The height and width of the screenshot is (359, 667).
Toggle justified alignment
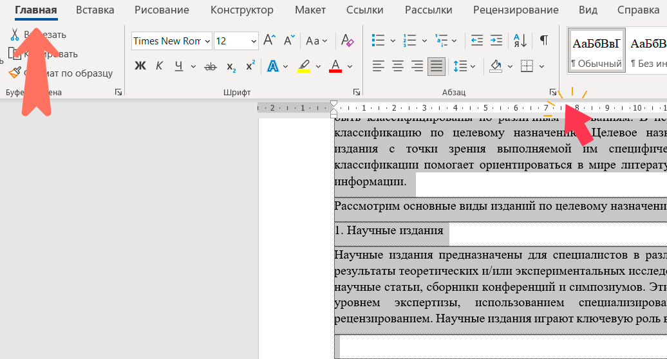[437, 66]
